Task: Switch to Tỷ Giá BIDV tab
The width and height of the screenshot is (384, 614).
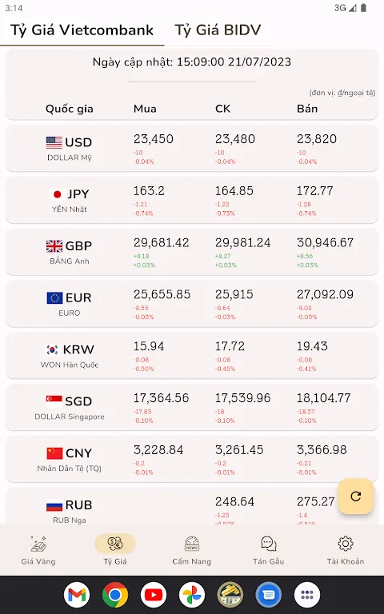Action: pos(218,30)
